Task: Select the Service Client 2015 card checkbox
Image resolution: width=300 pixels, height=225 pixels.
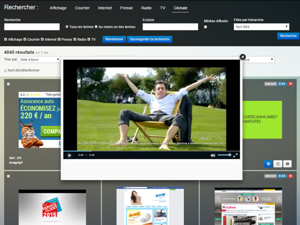Action: 9,176
